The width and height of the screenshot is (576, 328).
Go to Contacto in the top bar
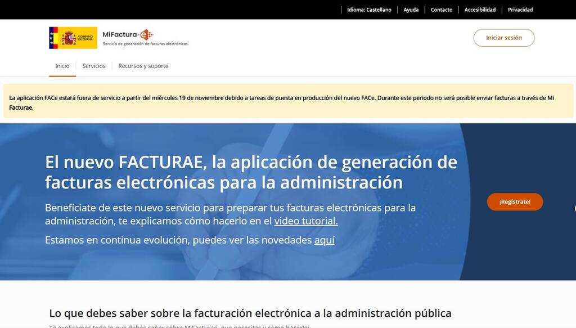442,10
